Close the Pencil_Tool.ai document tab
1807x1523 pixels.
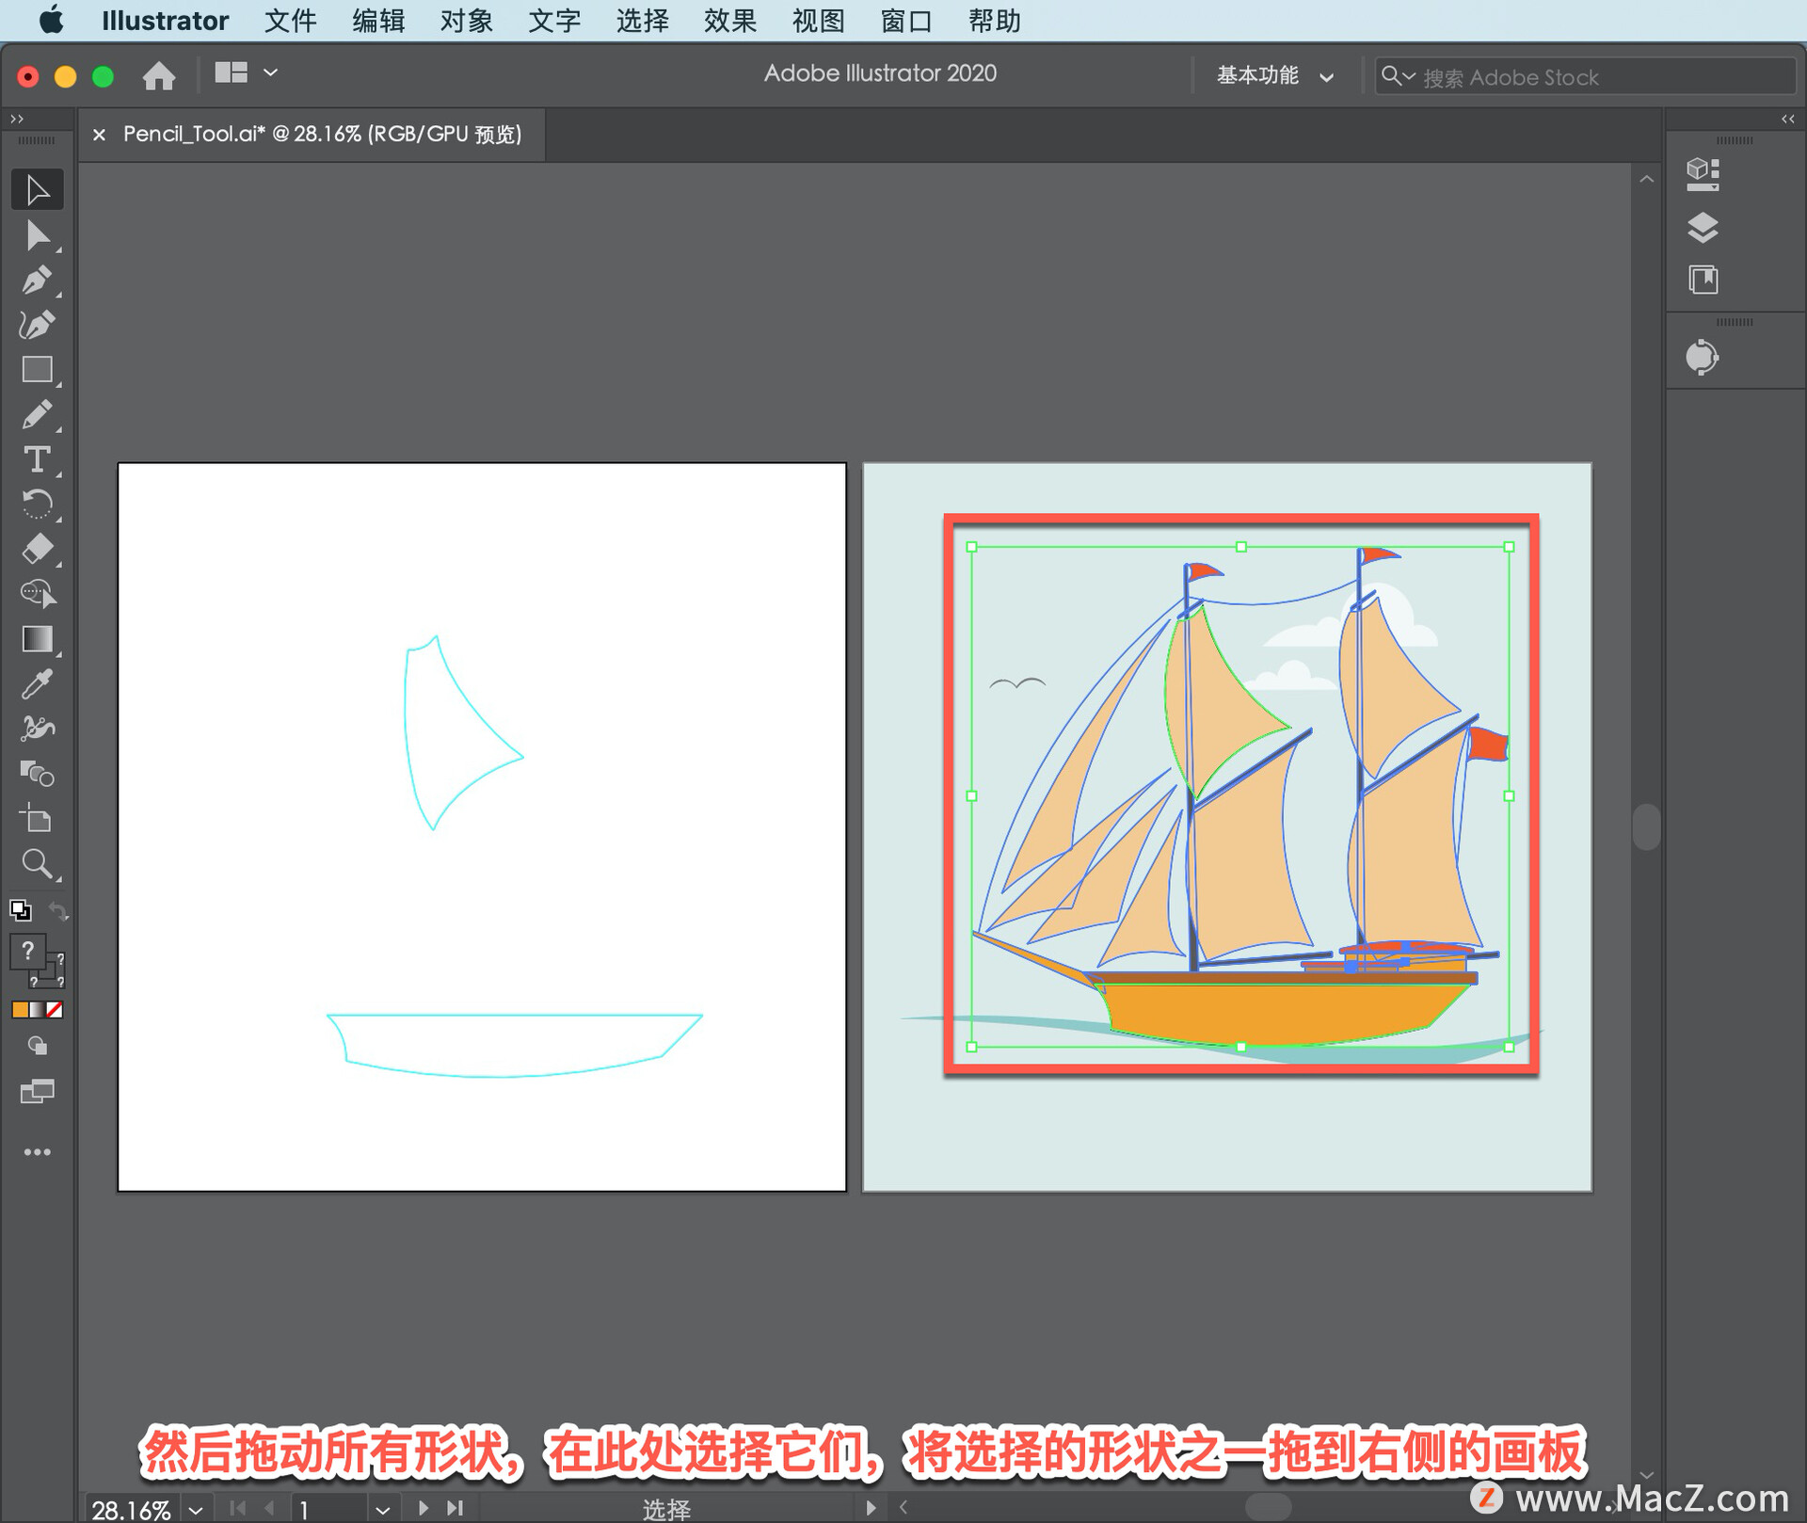[99, 136]
